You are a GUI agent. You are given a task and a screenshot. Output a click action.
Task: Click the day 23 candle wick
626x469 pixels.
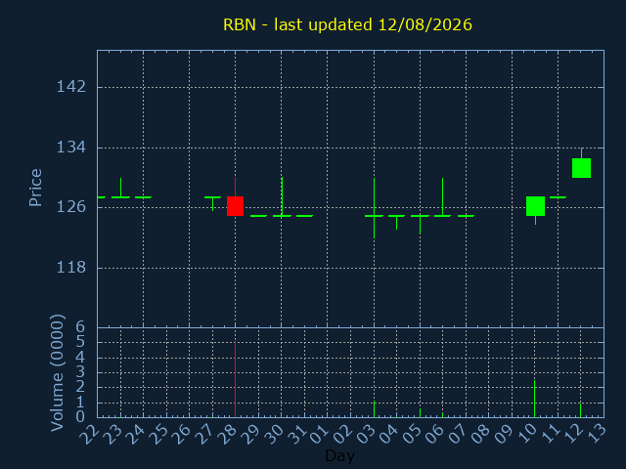(120, 188)
